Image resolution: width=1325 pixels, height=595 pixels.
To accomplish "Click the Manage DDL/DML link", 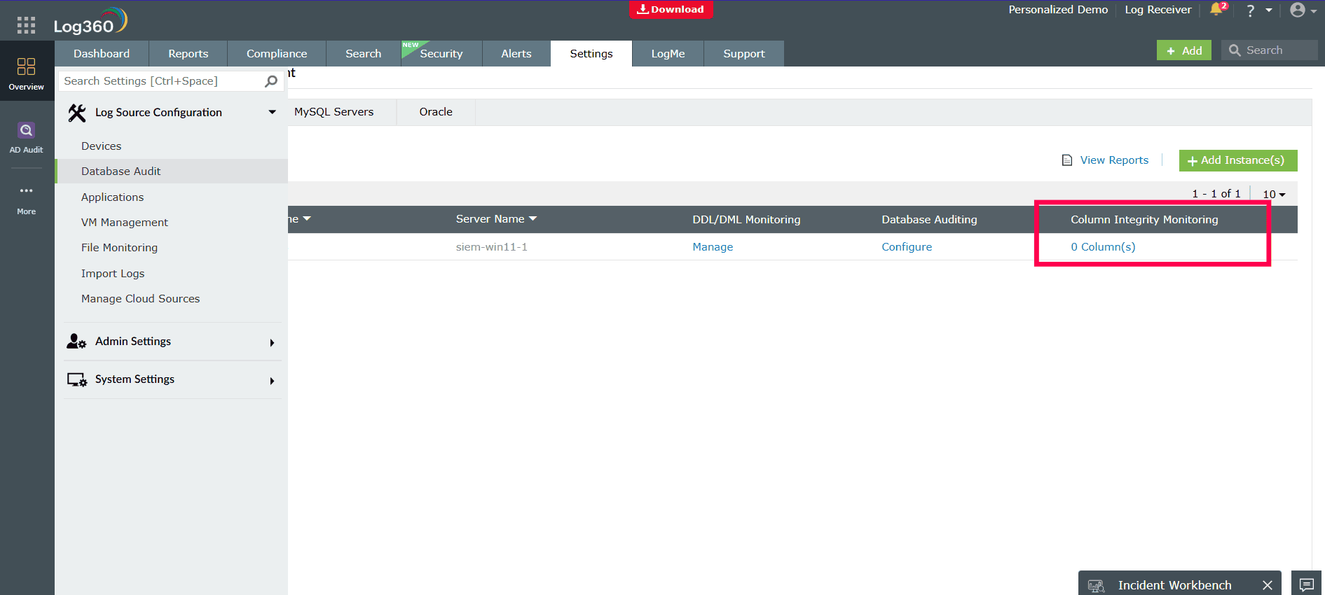I will pyautogui.click(x=713, y=247).
